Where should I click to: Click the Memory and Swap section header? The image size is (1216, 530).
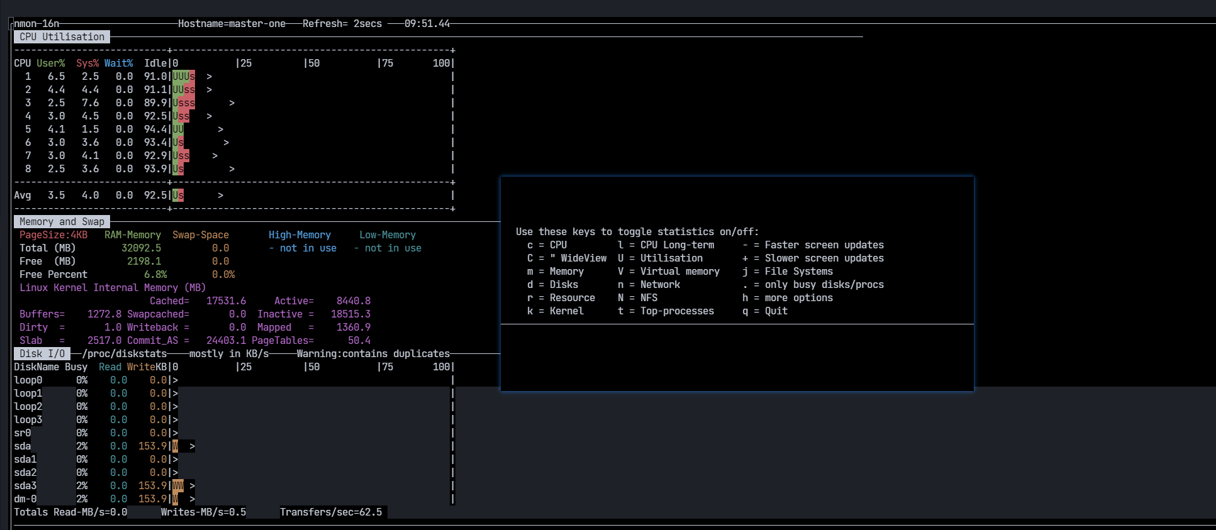coord(62,221)
